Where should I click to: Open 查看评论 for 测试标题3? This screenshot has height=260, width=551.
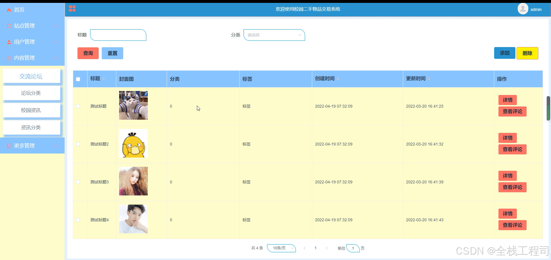coord(513,187)
